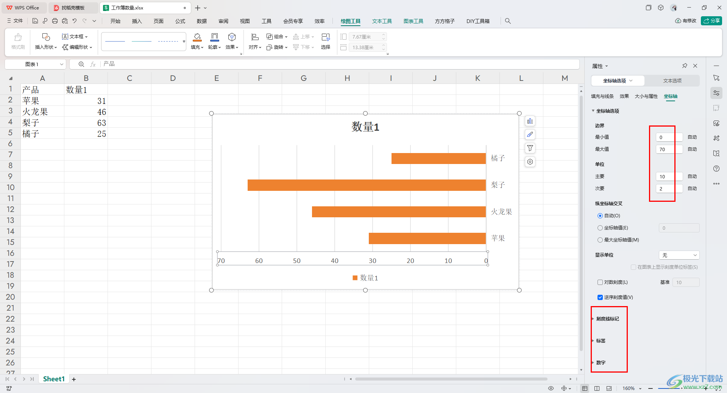Open the Formulas (公式) ribbon tab
The width and height of the screenshot is (727, 393).
coord(180,21)
